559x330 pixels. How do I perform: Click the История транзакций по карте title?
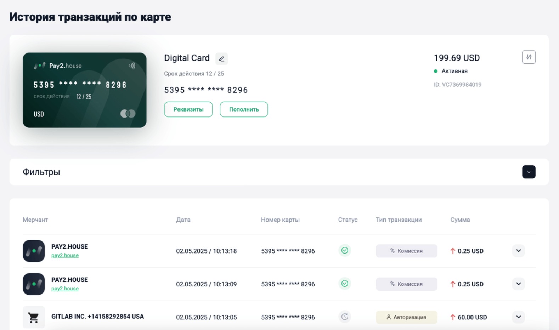(x=90, y=17)
